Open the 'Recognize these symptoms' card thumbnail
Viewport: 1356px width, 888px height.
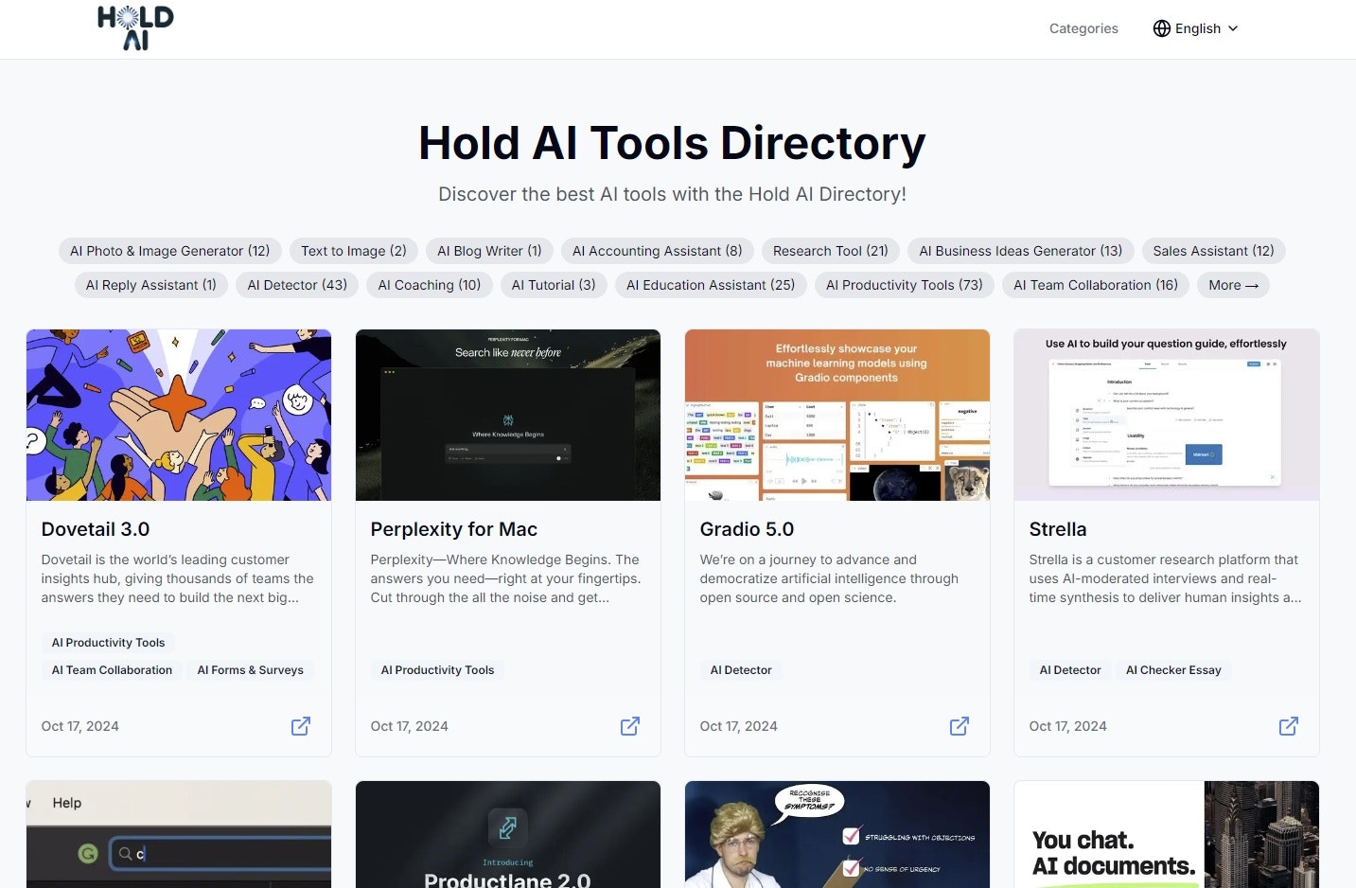(x=837, y=834)
